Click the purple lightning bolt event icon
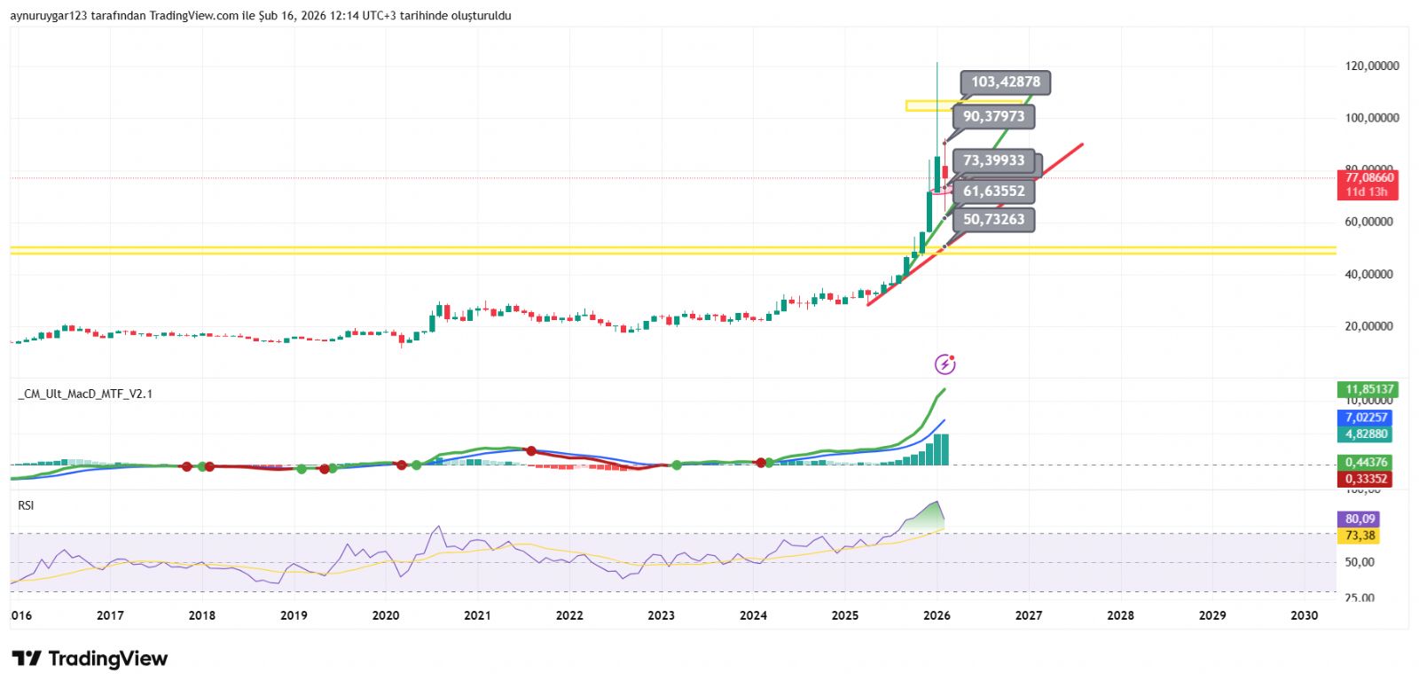1419x688 pixels. click(945, 364)
